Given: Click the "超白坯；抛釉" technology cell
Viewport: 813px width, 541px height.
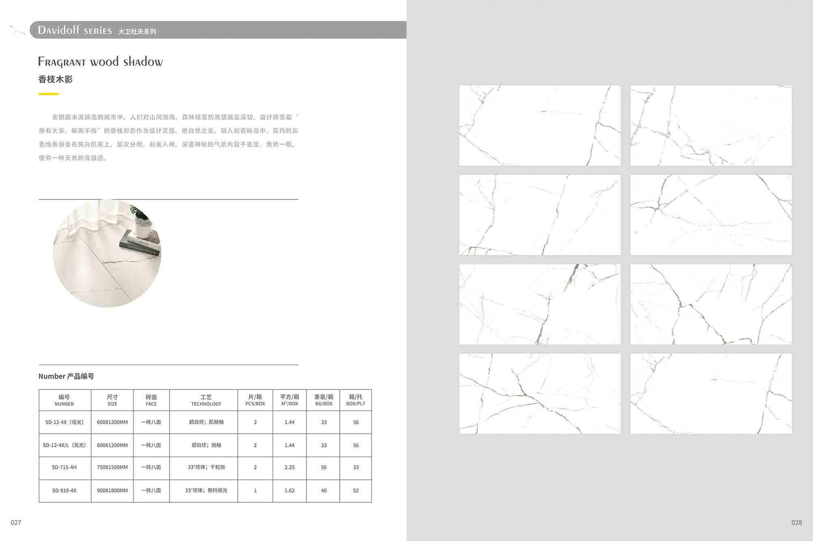Looking at the screenshot, I should [206, 445].
